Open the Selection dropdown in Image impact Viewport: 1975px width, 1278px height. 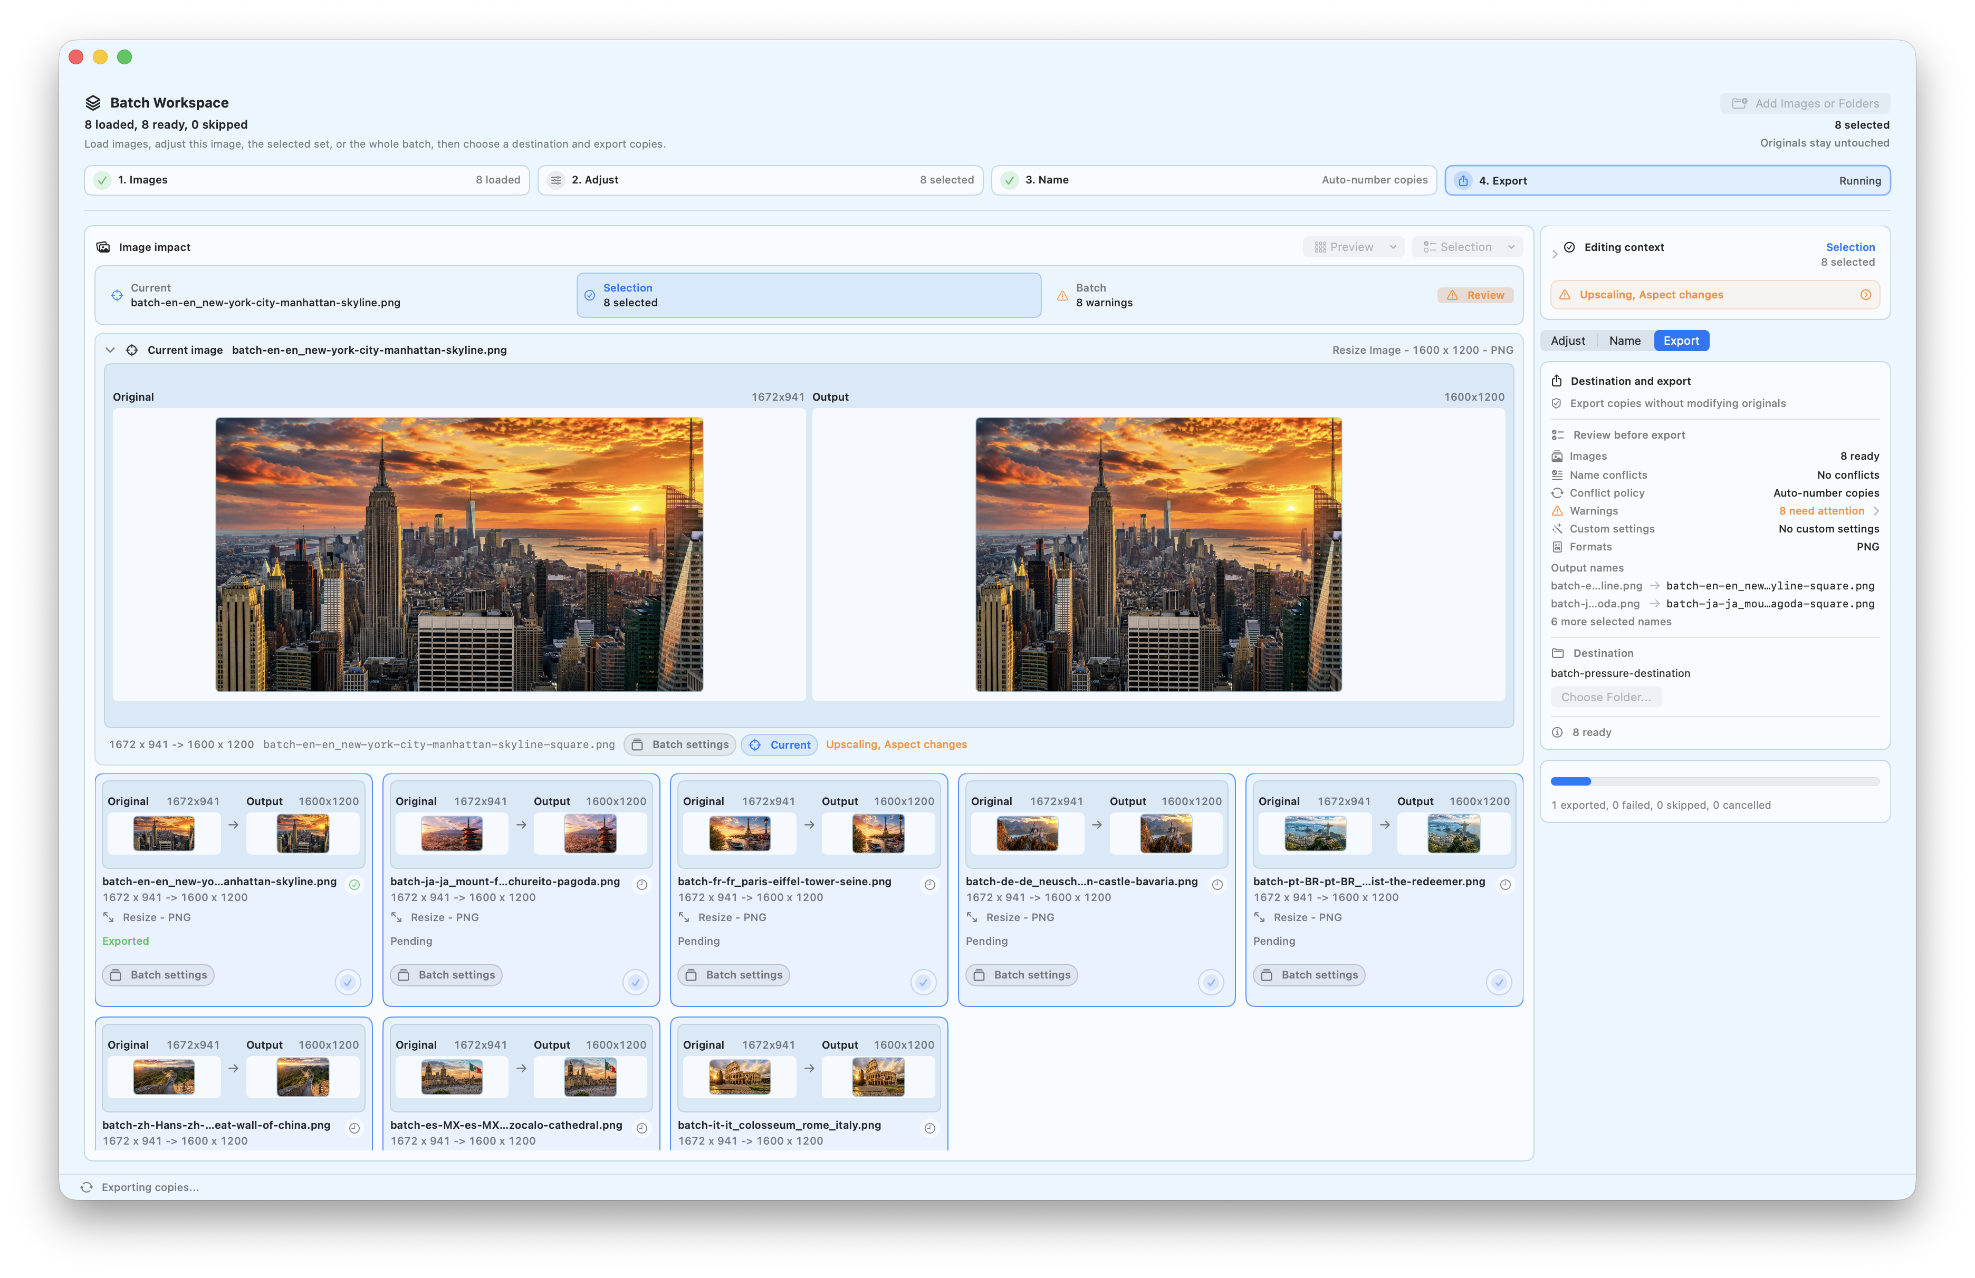point(1467,247)
